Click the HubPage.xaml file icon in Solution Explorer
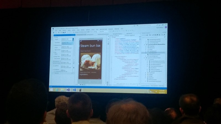Image resolution: width=221 pixels, height=124 pixels. tap(148, 51)
